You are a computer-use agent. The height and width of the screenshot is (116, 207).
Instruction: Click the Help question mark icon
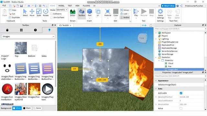pos(178,6)
